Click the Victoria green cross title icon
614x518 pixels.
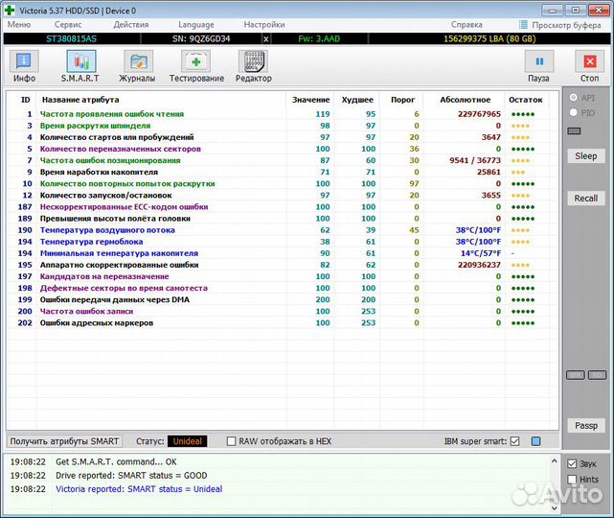tap(10, 11)
